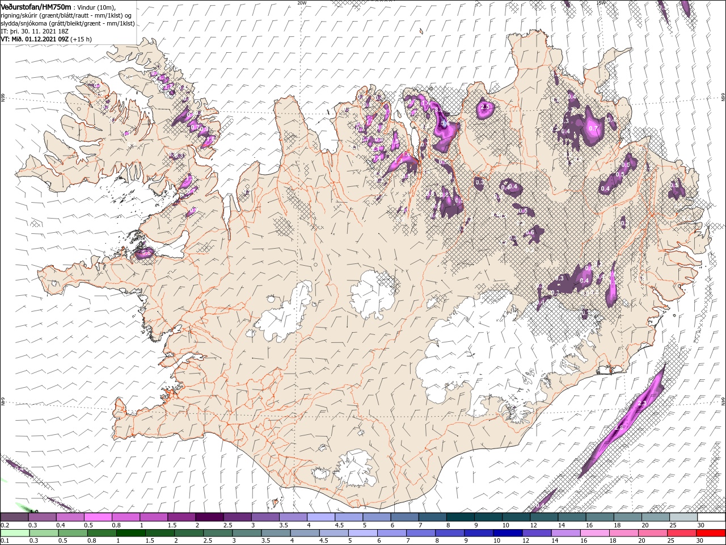Screen dimensions: 726x545
Task: Click upper legend swatch starting at 18
Action: point(627,517)
